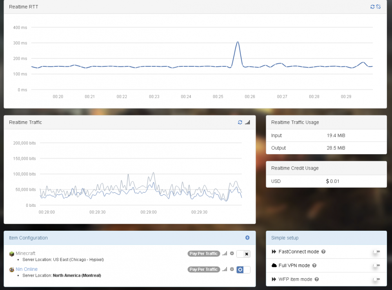The height and width of the screenshot is (290, 392).
Task: Click signal bars icon in Realtime Traffic header
Action: point(247,122)
